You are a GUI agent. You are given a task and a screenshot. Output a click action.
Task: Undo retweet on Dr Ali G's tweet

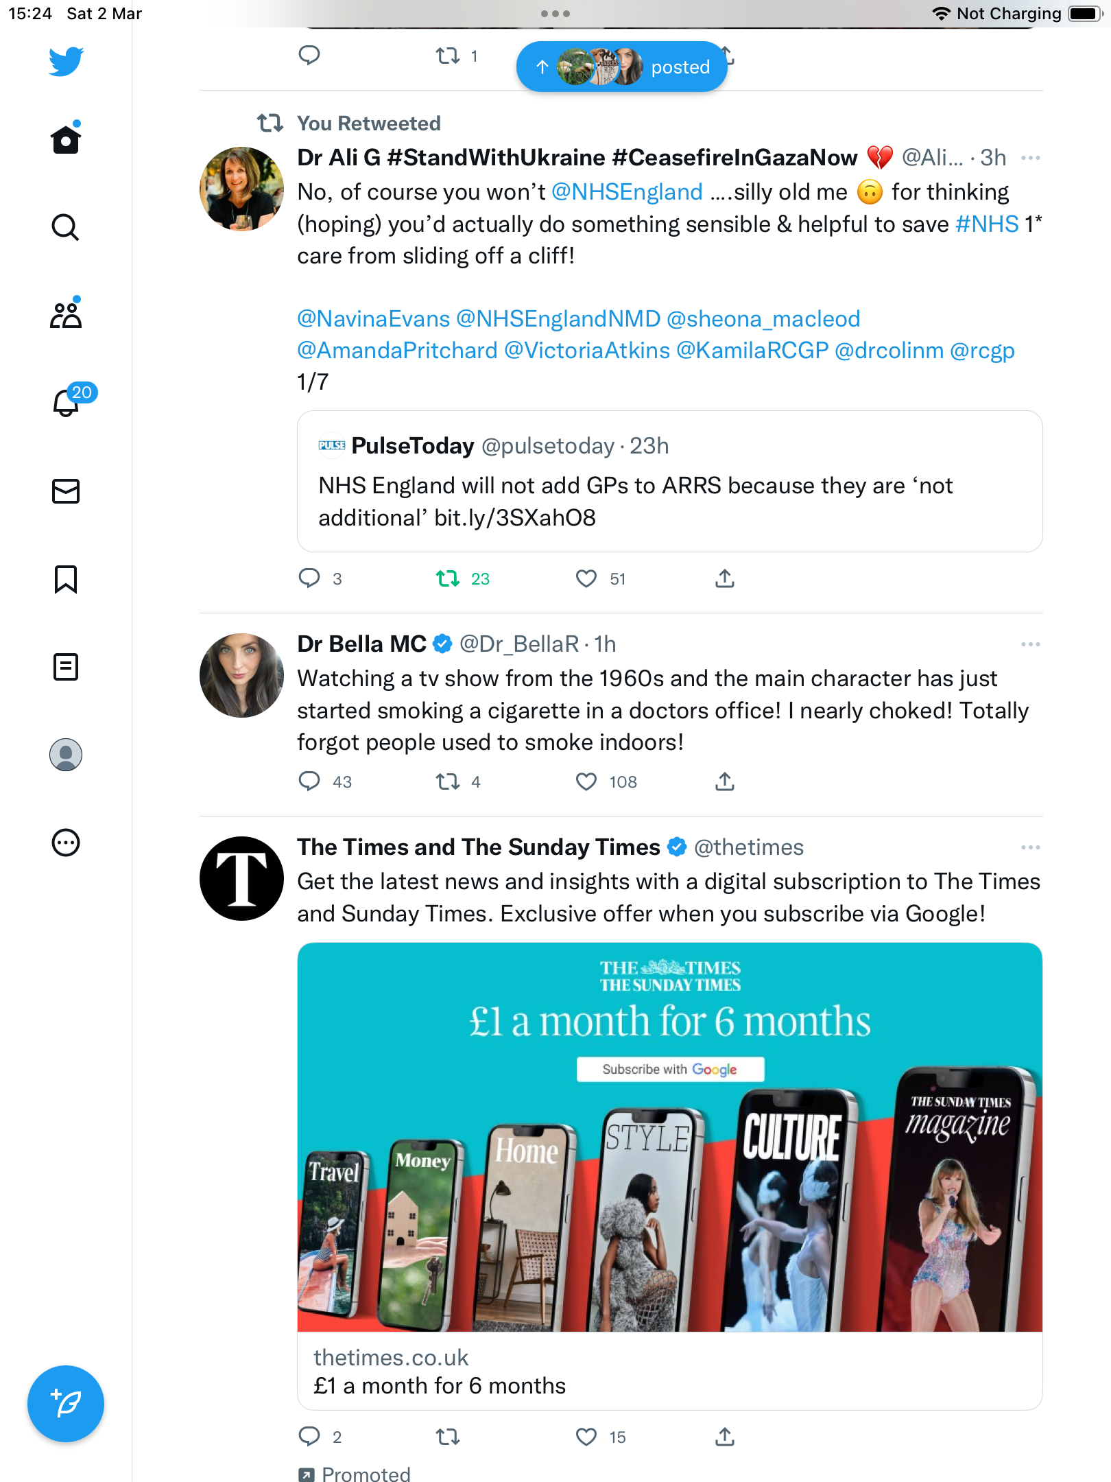462,579
